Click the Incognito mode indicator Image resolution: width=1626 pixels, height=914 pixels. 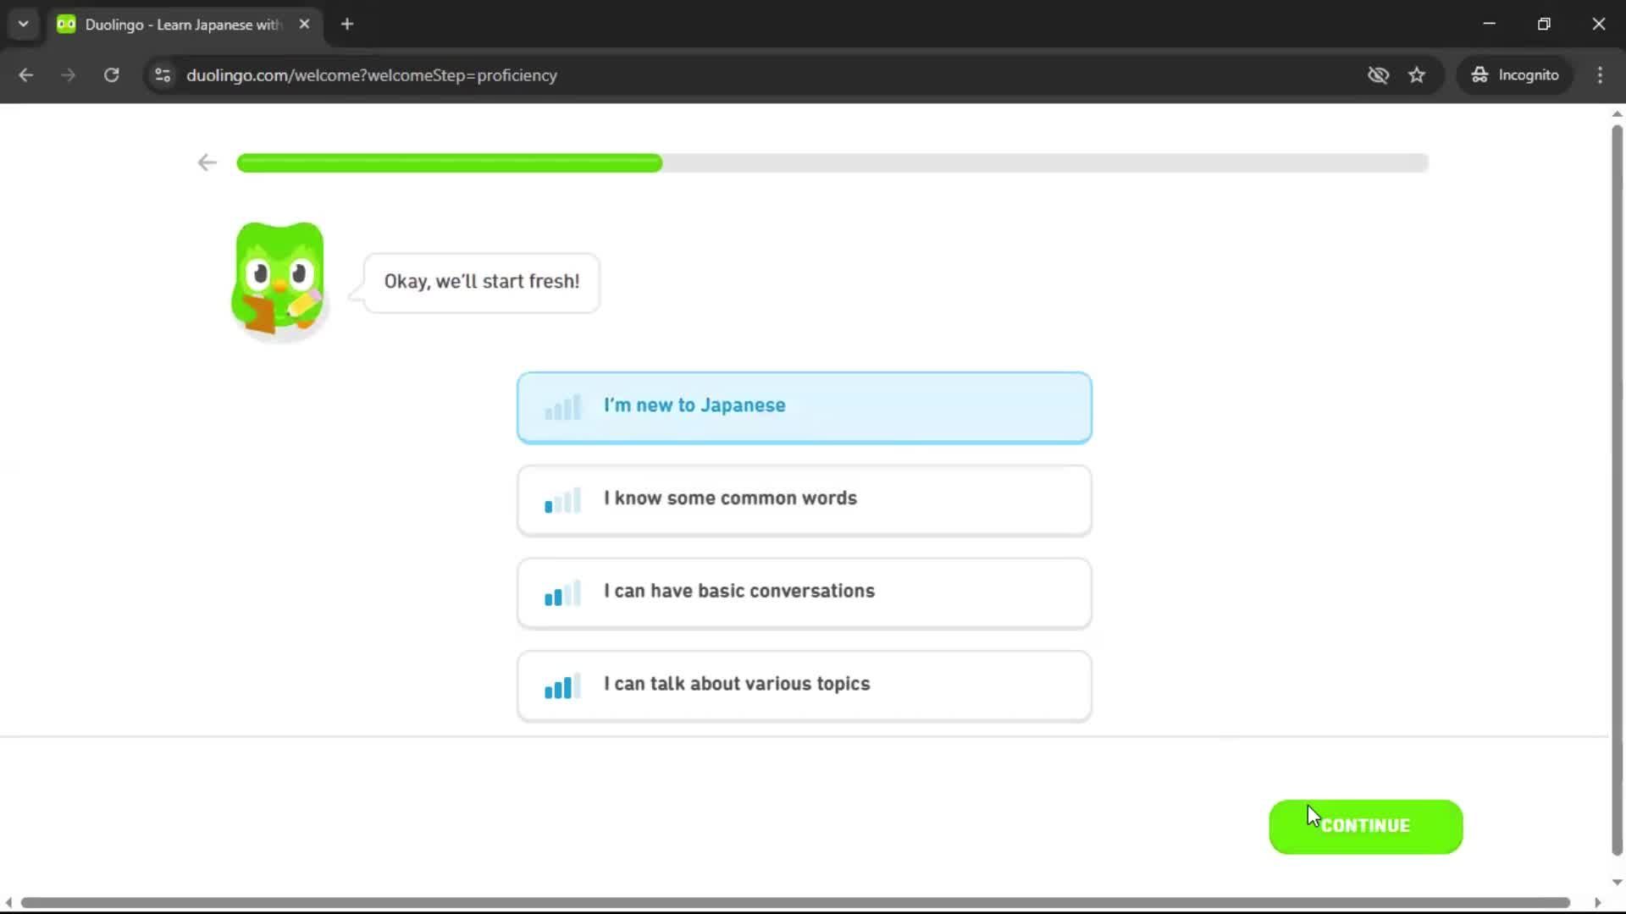pyautogui.click(x=1515, y=74)
